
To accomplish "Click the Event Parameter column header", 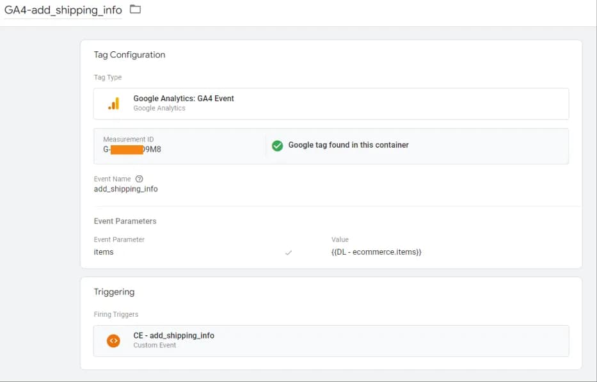I will (119, 239).
